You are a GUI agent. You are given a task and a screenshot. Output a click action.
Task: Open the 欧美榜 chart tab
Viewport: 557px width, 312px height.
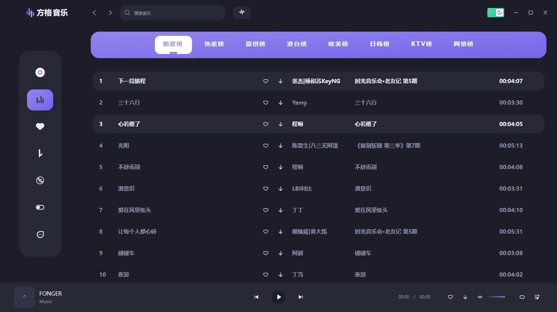coord(338,44)
